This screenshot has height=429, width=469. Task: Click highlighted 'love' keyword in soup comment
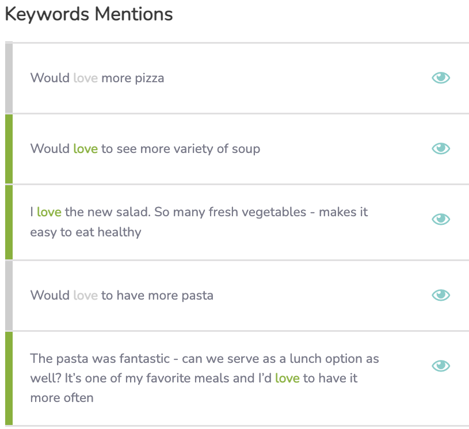coord(86,148)
